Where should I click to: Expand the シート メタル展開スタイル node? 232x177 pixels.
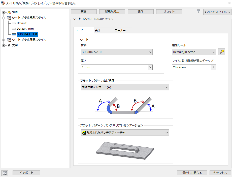[x=4, y=40]
